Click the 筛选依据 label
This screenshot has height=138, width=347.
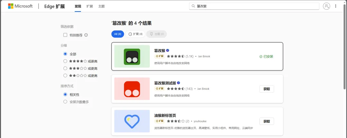[67, 27]
